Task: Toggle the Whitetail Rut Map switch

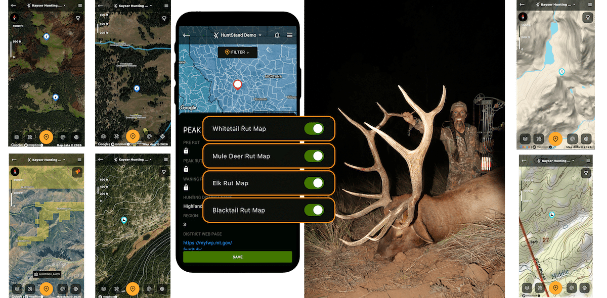Action: click(x=314, y=129)
